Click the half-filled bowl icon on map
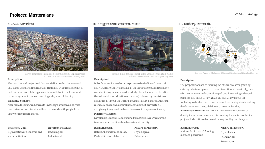The width and height of the screenshot is (265, 149). [209, 55]
